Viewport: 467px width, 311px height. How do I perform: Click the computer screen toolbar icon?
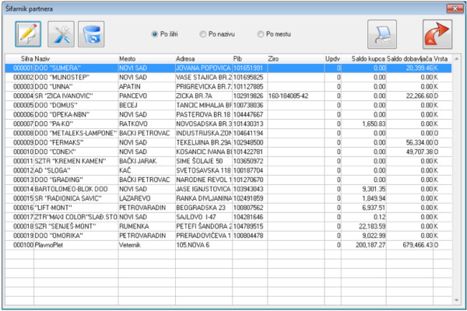[x=383, y=33]
